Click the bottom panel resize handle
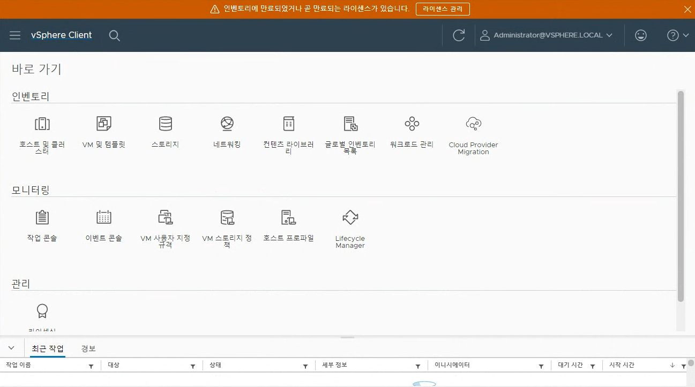The image size is (695, 387). [x=348, y=338]
